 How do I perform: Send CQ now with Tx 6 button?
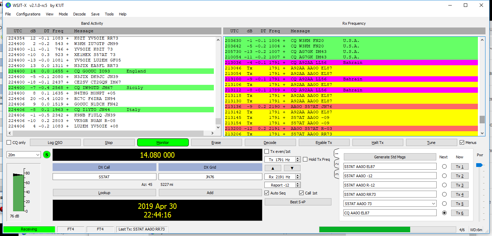coord(460,213)
